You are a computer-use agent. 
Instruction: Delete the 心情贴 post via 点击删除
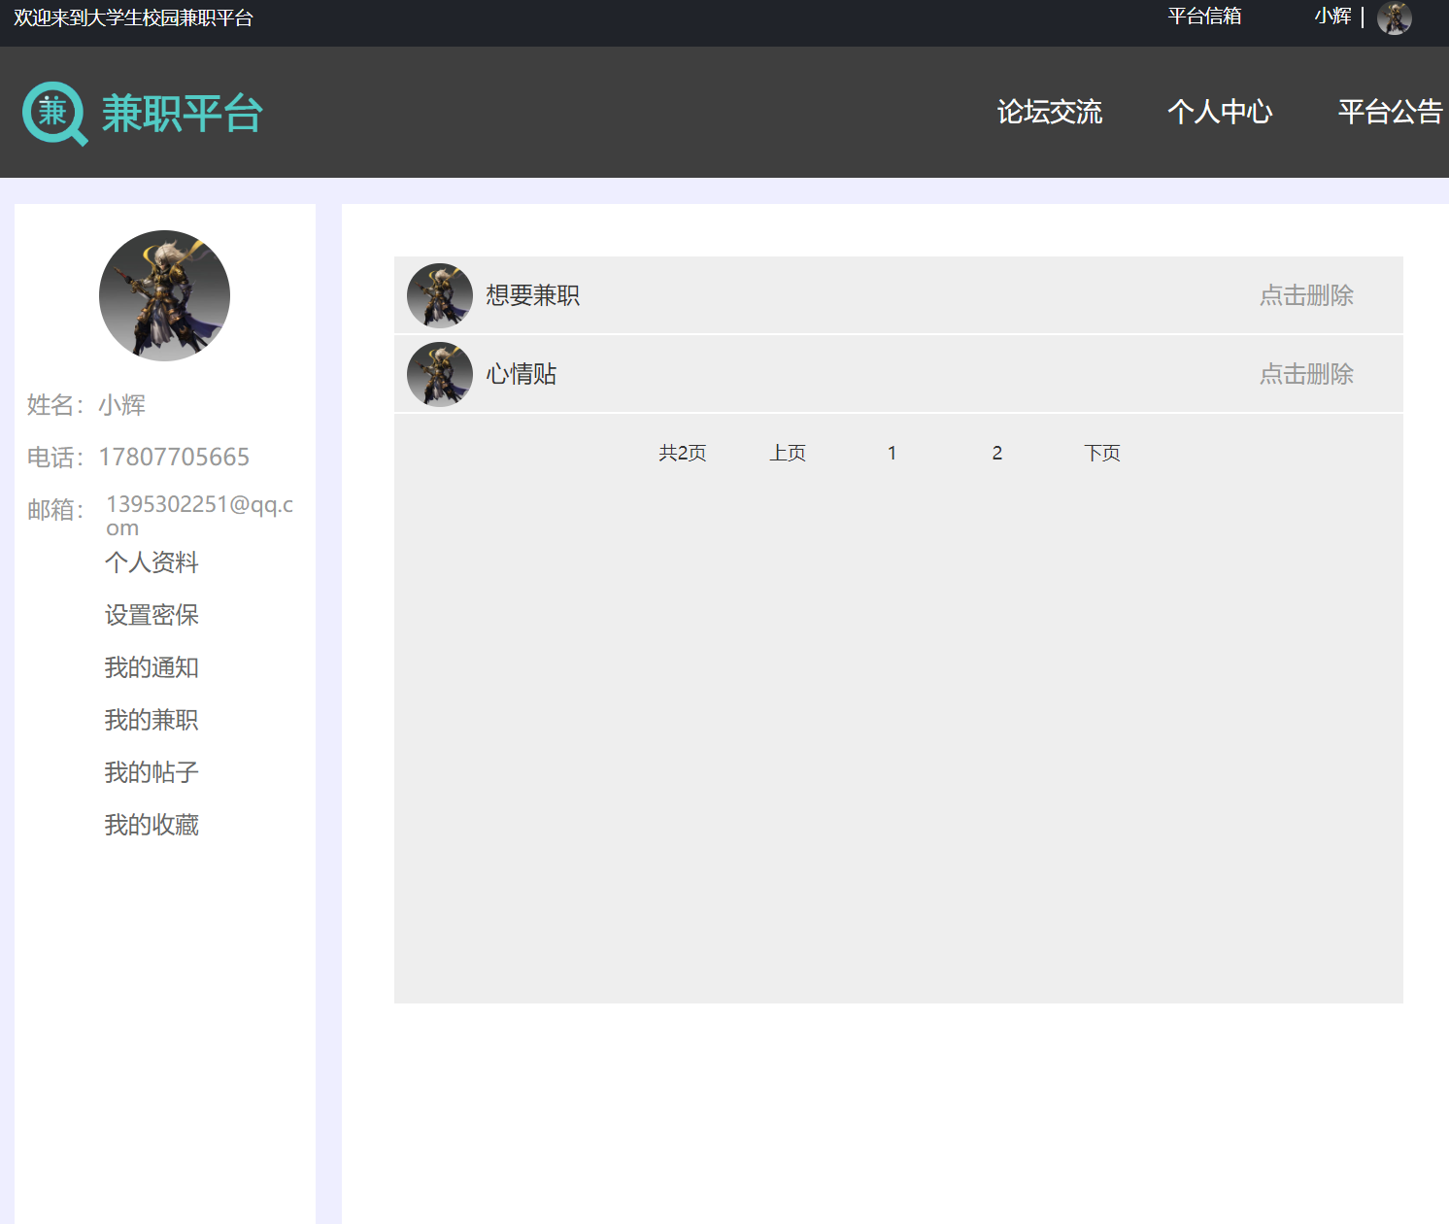[x=1306, y=374]
